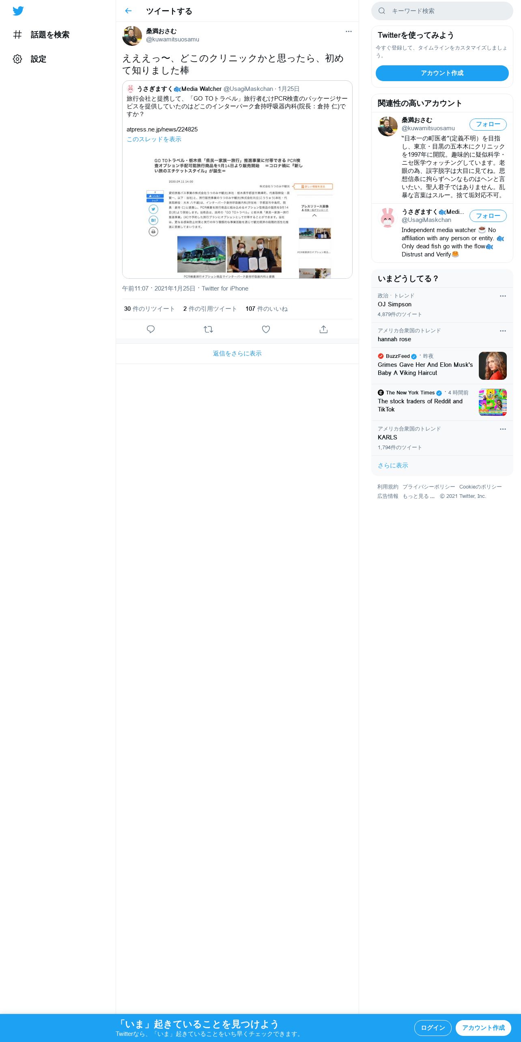
Task: Click 4,879件のツイート count text
Action: pyautogui.click(x=400, y=314)
